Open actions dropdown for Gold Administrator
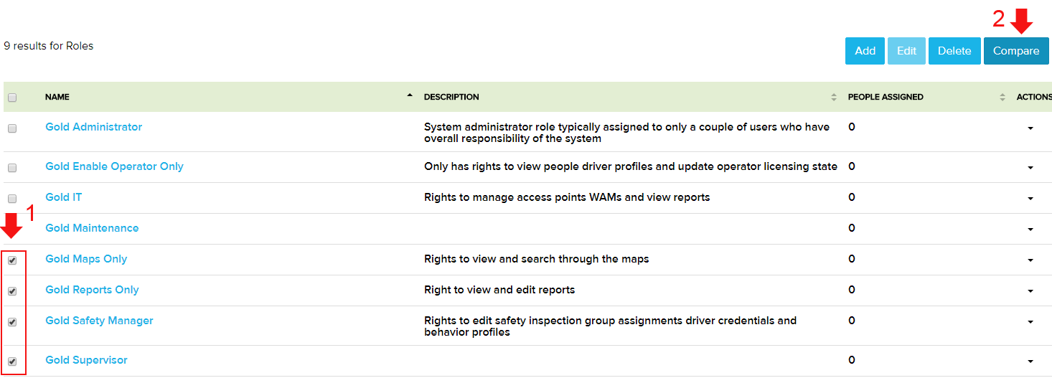This screenshot has width=1052, height=378. [x=1030, y=128]
